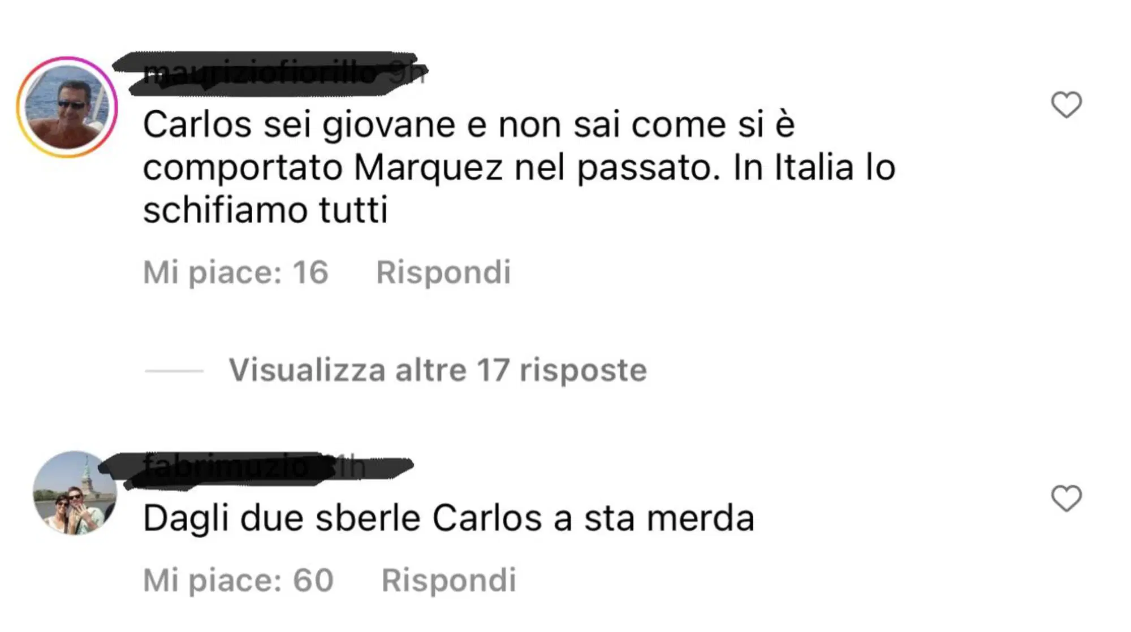1131x632 pixels.
Task: Click the word 'Marquez' in the comment
Action: [x=428, y=168]
